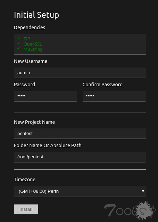Focus the folder path field showing /root/pentest
Image resolution: width=158 pixels, height=222 pixels.
tap(80, 157)
